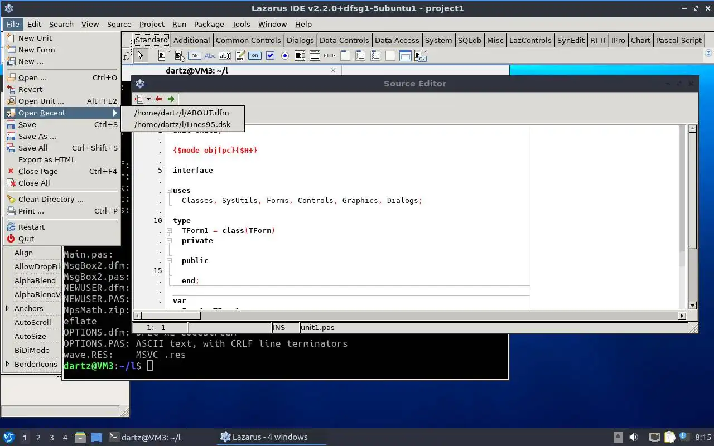Viewport: 714px width, 446px height.
Task: Pick the TButton (Ok) component icon
Action: pos(194,55)
